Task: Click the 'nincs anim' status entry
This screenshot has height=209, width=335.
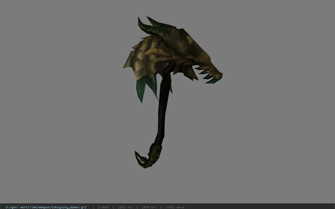Action: coord(175,207)
